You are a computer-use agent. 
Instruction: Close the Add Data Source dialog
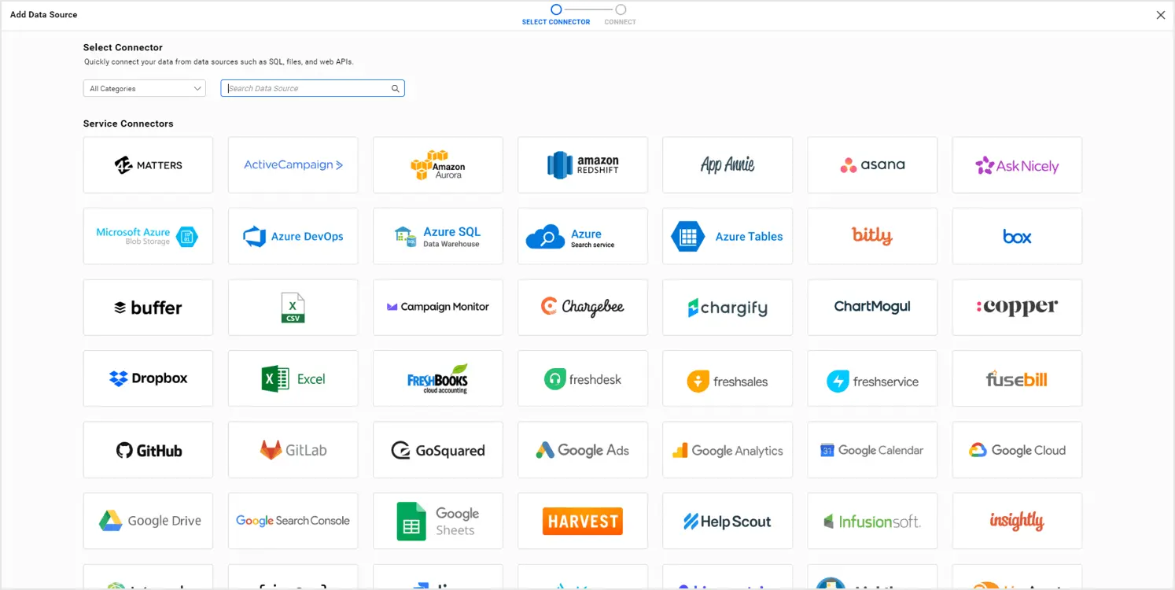(x=1160, y=15)
